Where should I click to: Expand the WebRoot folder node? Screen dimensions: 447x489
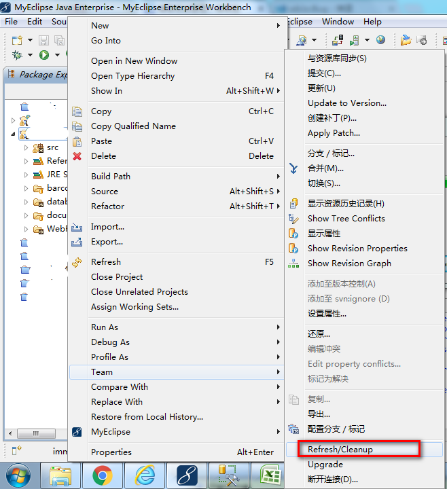[x=26, y=229]
